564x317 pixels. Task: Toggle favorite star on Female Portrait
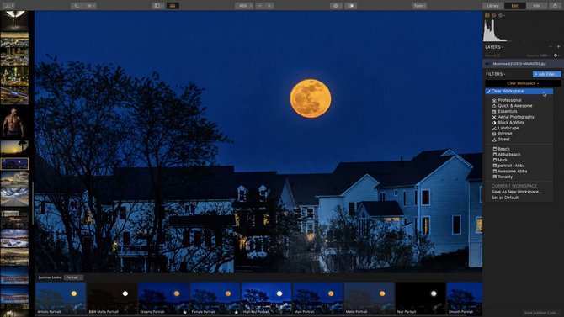[237, 312]
